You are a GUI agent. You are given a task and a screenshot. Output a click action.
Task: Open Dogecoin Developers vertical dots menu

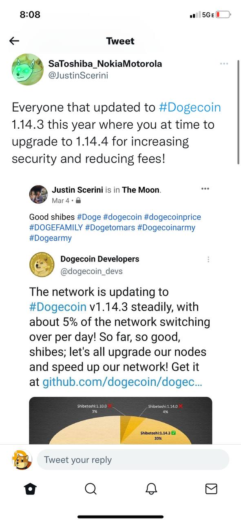(x=208, y=259)
